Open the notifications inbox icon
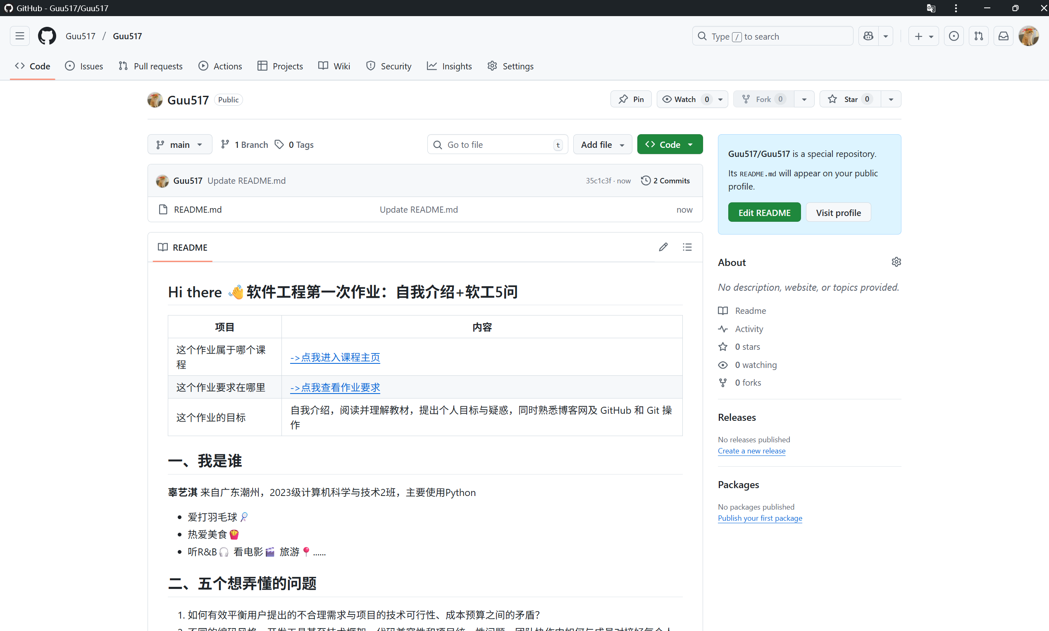This screenshot has height=631, width=1049. pyautogui.click(x=1003, y=36)
